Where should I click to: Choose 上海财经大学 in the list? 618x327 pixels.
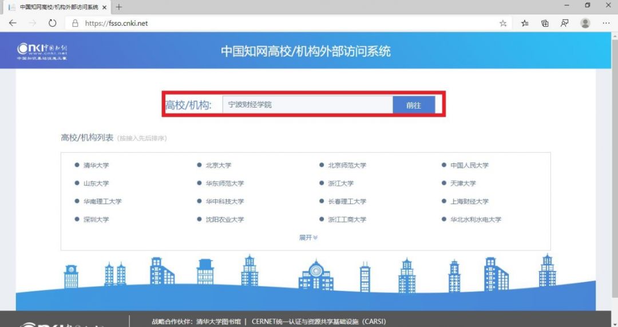coord(469,201)
